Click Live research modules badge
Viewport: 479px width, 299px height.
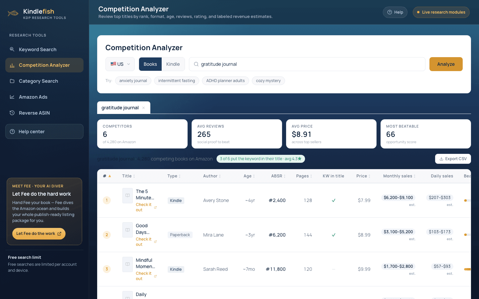(441, 12)
